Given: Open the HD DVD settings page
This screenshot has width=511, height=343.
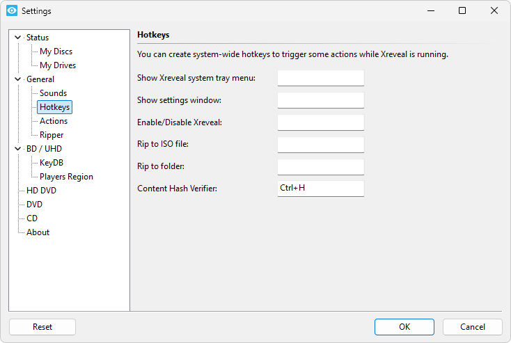Looking at the screenshot, I should tap(41, 191).
